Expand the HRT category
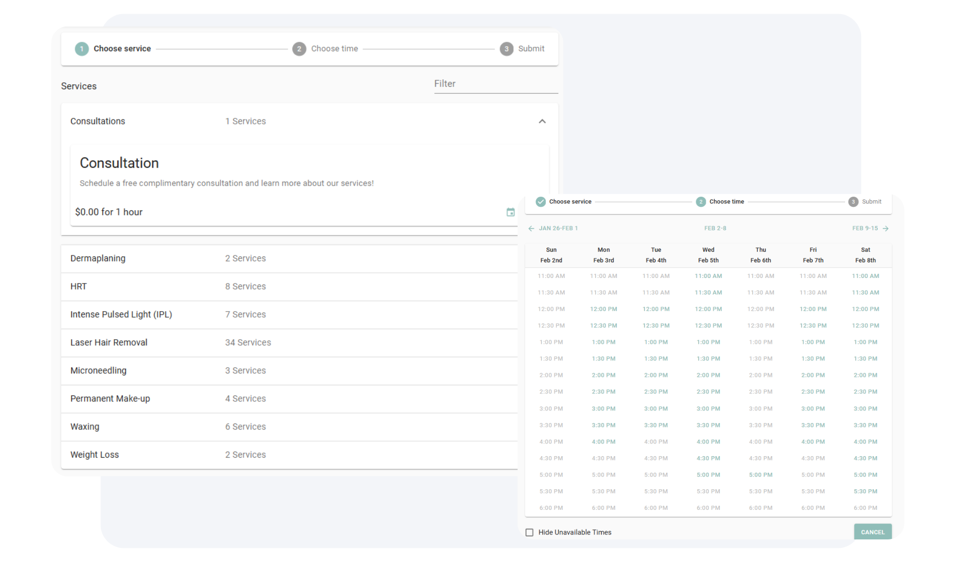 (289, 287)
